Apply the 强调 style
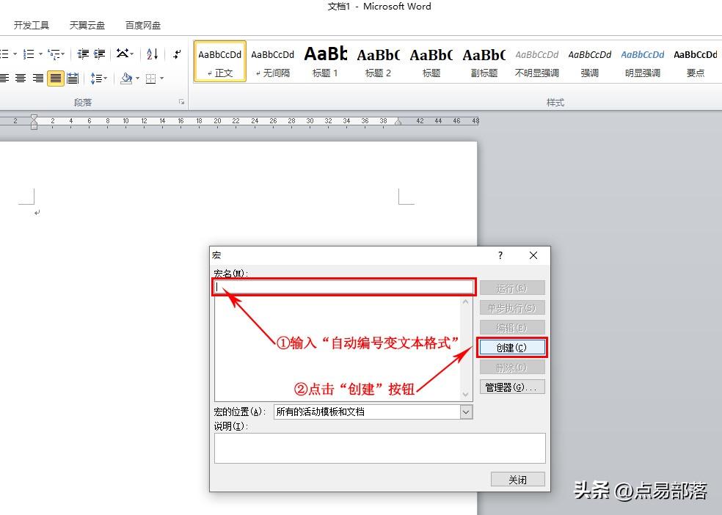Image resolution: width=722 pixels, height=515 pixels. (x=589, y=62)
